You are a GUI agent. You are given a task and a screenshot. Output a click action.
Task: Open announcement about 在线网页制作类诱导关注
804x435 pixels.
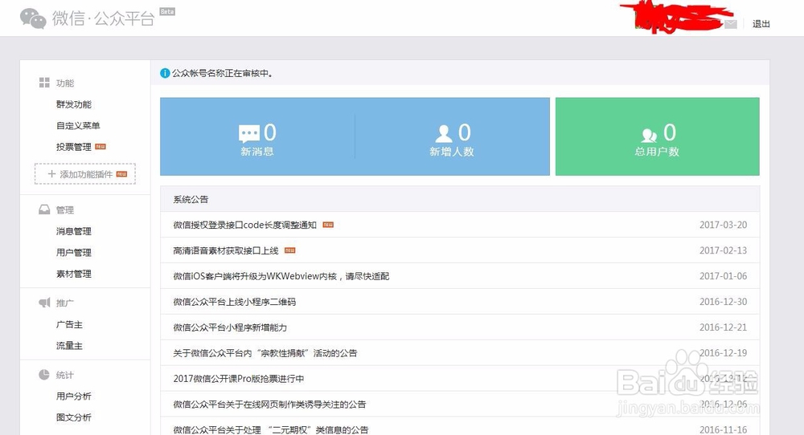click(x=269, y=404)
